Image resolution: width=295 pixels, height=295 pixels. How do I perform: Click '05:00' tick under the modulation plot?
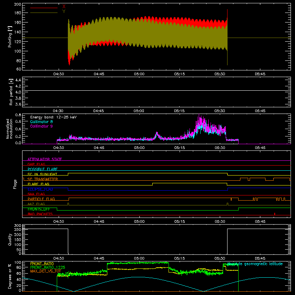point(139,148)
